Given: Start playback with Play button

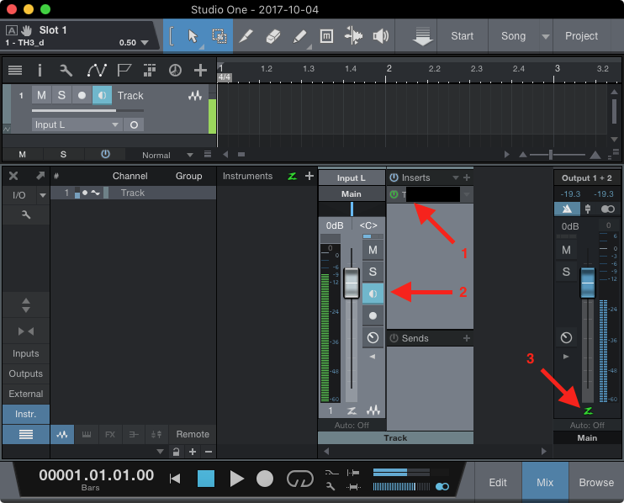Looking at the screenshot, I should coord(236,479).
